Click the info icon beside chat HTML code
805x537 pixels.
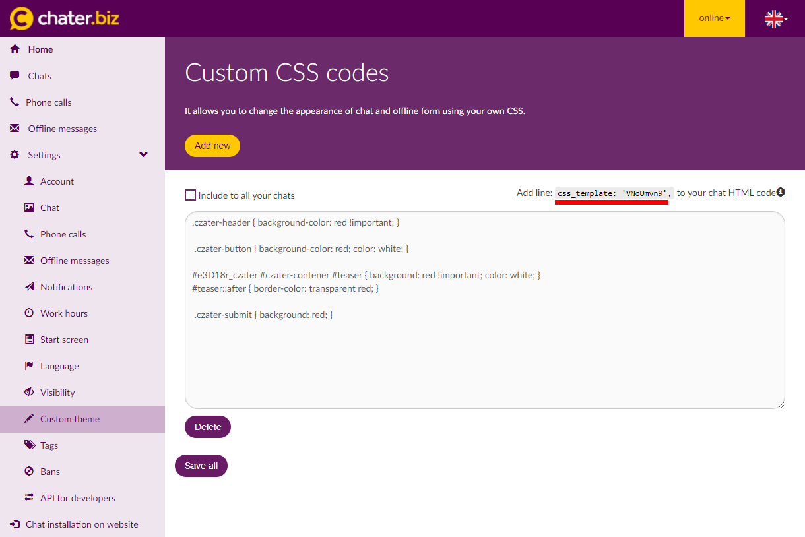click(781, 192)
